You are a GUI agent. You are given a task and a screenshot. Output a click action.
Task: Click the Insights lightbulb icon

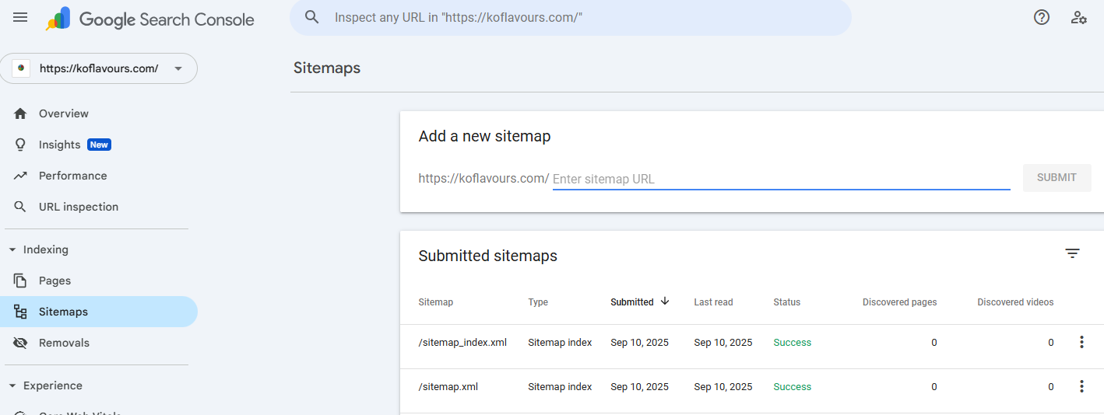(x=20, y=145)
